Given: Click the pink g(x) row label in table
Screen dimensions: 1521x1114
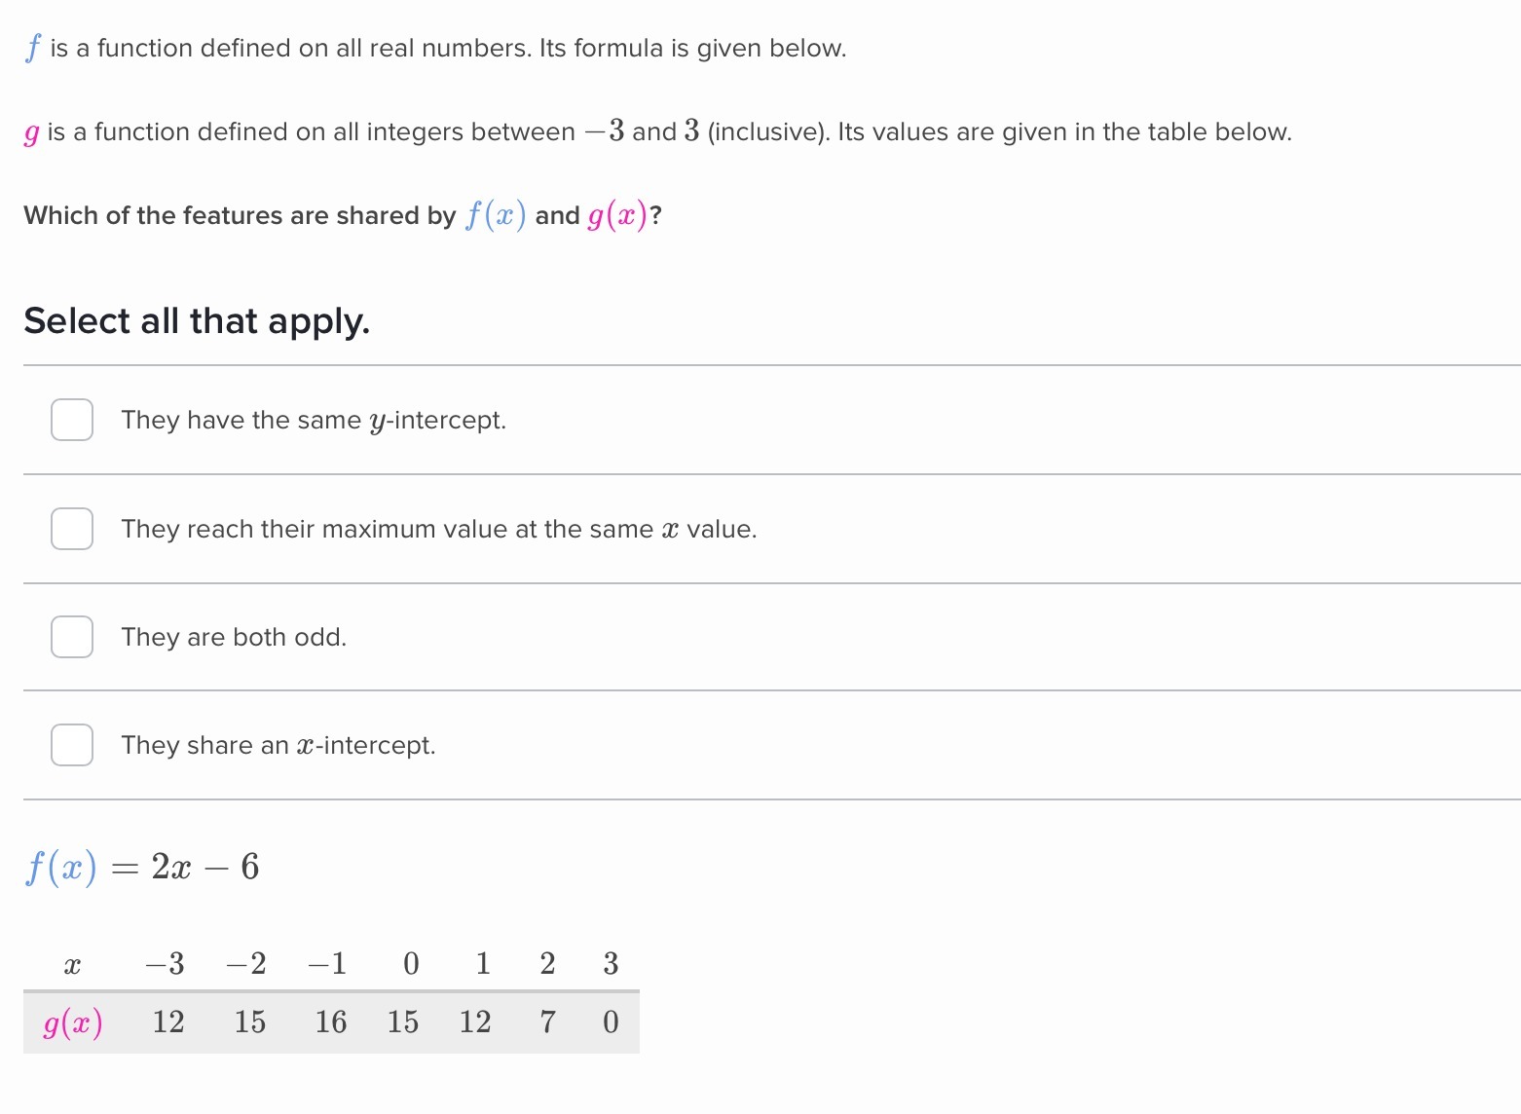Looking at the screenshot, I should tap(73, 1022).
